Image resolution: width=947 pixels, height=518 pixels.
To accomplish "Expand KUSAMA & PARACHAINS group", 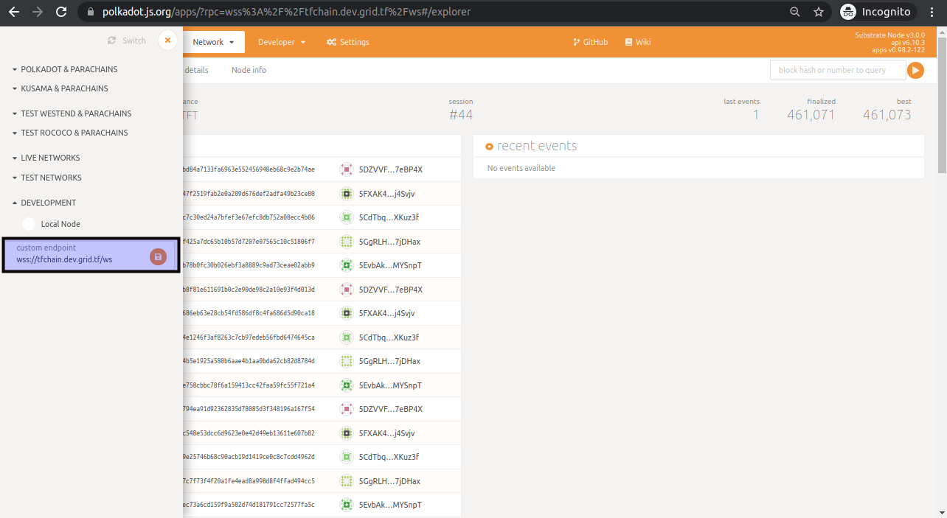I will click(64, 88).
